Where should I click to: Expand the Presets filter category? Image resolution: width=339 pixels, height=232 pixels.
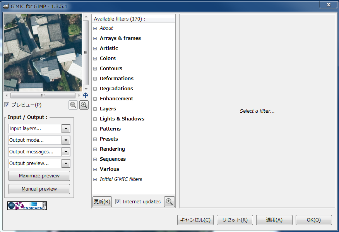point(95,139)
